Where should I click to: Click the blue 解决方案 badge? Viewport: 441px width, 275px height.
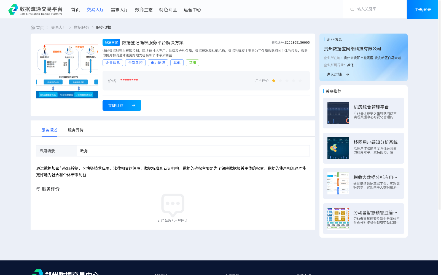click(x=111, y=42)
